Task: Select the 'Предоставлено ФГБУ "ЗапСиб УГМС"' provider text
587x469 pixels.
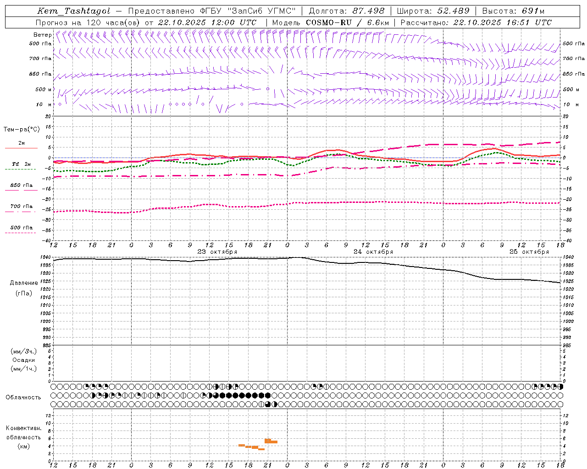Action: pyautogui.click(x=212, y=11)
